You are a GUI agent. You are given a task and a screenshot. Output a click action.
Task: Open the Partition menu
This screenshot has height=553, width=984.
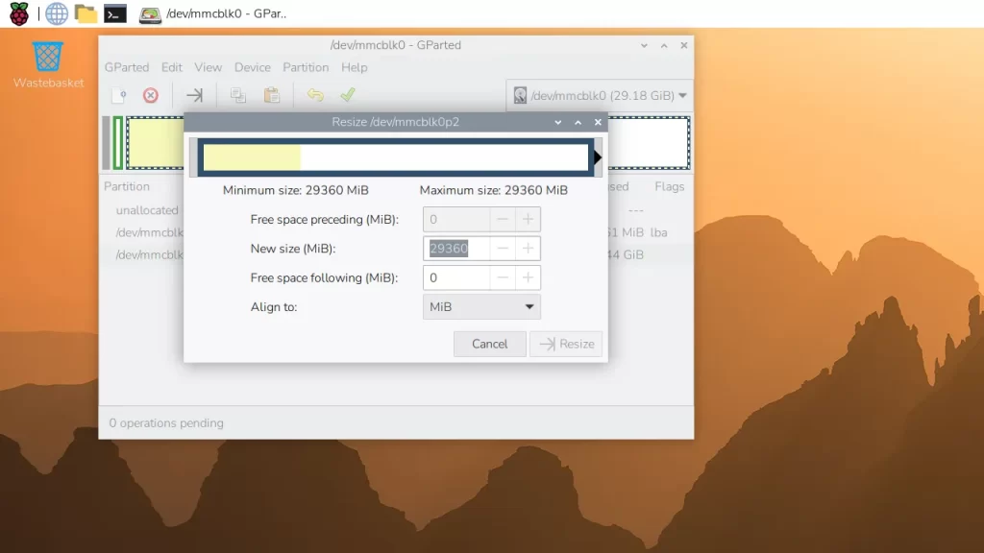(x=306, y=67)
